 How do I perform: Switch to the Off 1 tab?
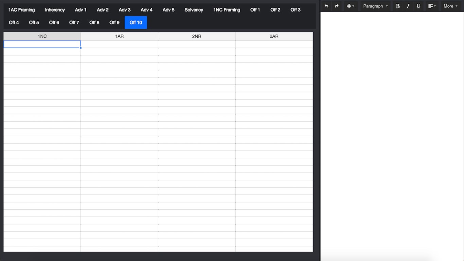255,10
